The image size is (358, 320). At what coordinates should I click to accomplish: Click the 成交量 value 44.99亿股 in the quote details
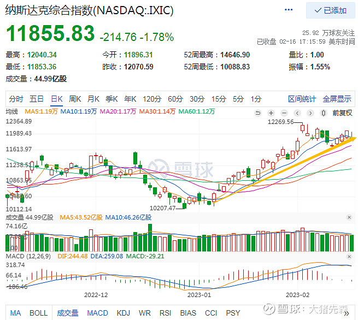50,79
